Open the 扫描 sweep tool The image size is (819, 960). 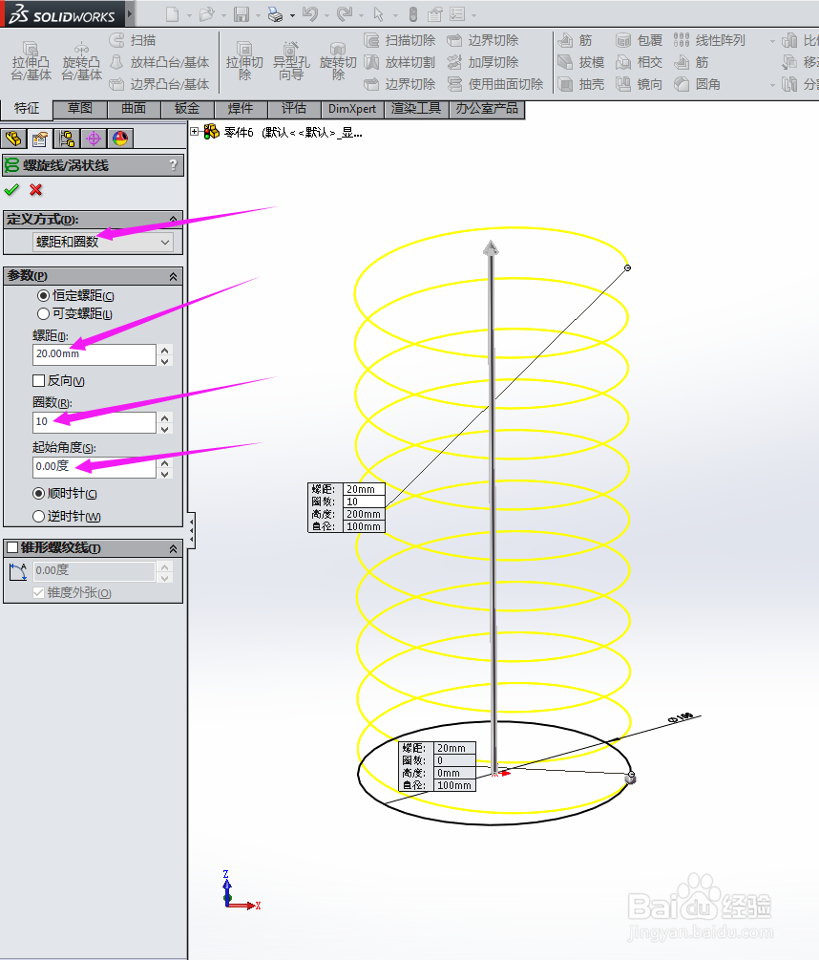coord(145,40)
